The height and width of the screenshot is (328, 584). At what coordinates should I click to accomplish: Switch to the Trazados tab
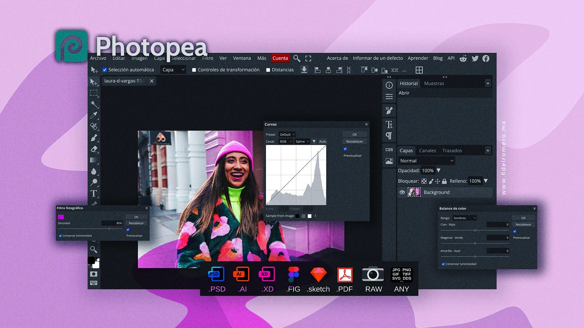(x=452, y=151)
